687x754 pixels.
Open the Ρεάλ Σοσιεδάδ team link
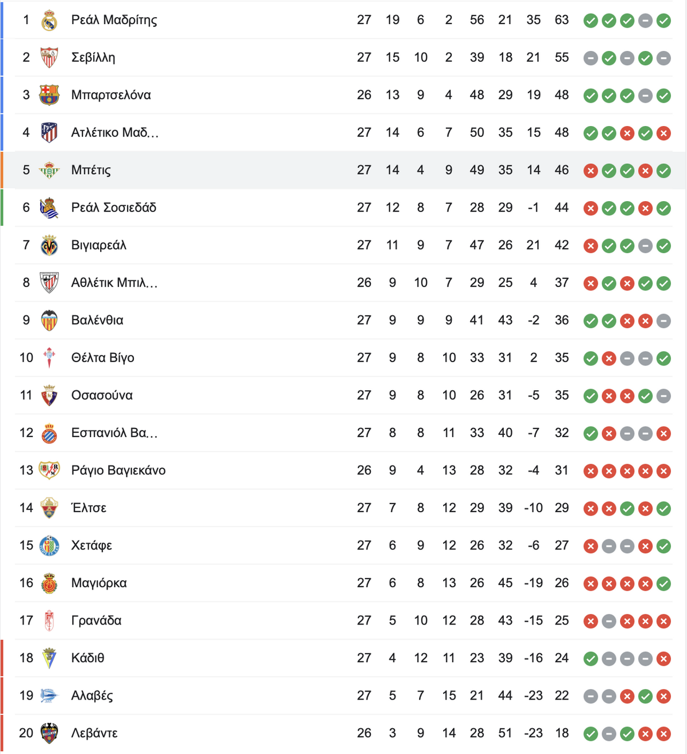coord(113,208)
